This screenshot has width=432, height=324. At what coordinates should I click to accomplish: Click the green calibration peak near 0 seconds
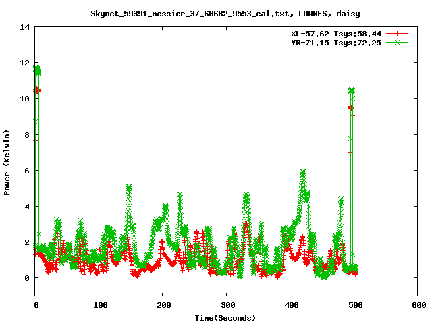(37, 69)
